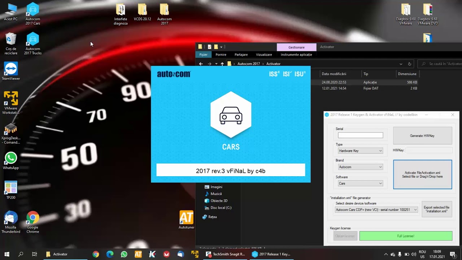Open the Recycle Bin (Coș de reciclare)
Image resolution: width=462 pixels, height=260 pixels.
11,43
